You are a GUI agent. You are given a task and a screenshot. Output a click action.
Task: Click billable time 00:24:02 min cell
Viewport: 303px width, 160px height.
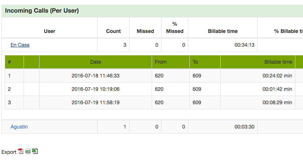click(x=277, y=76)
